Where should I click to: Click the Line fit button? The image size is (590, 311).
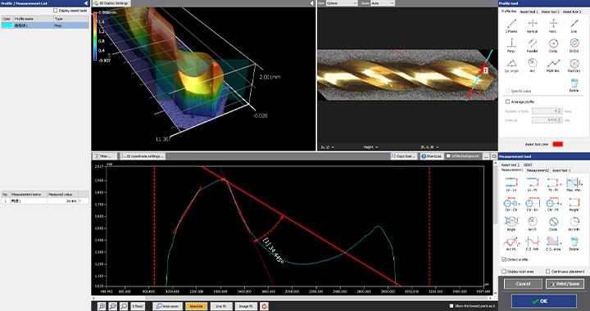(x=221, y=306)
